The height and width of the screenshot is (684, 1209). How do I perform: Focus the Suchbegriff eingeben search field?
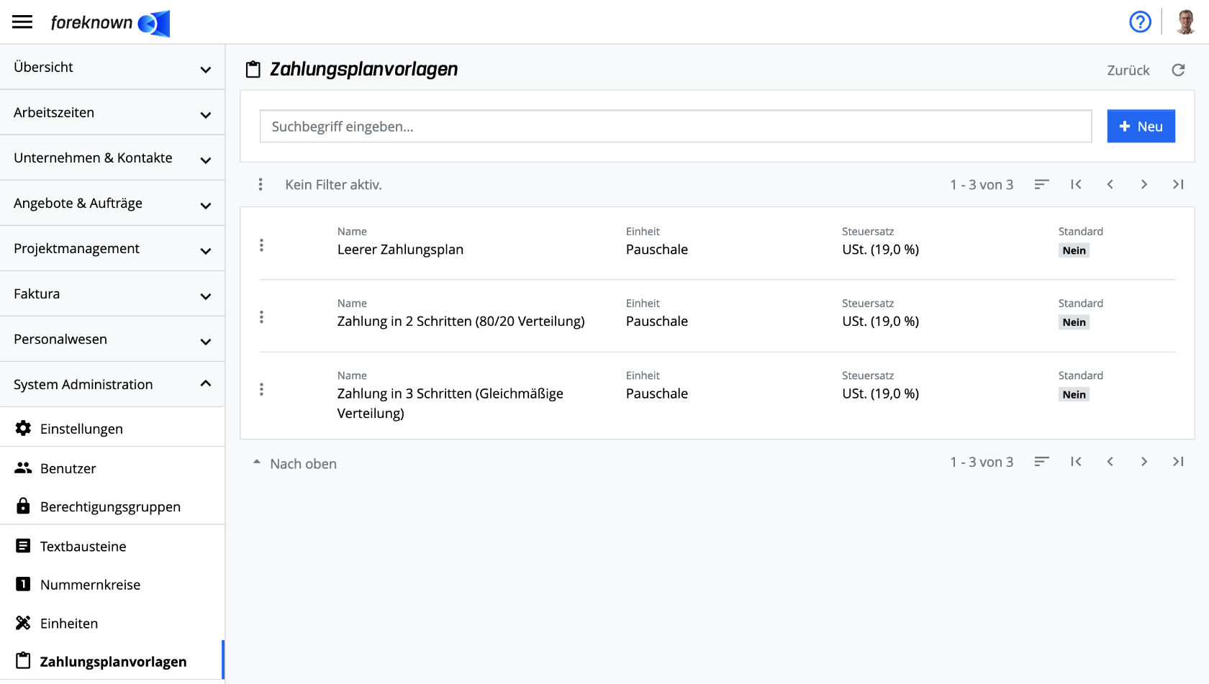675,127
